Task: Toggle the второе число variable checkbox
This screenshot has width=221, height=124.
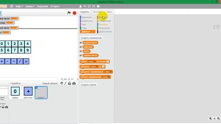Action: tap(80, 43)
